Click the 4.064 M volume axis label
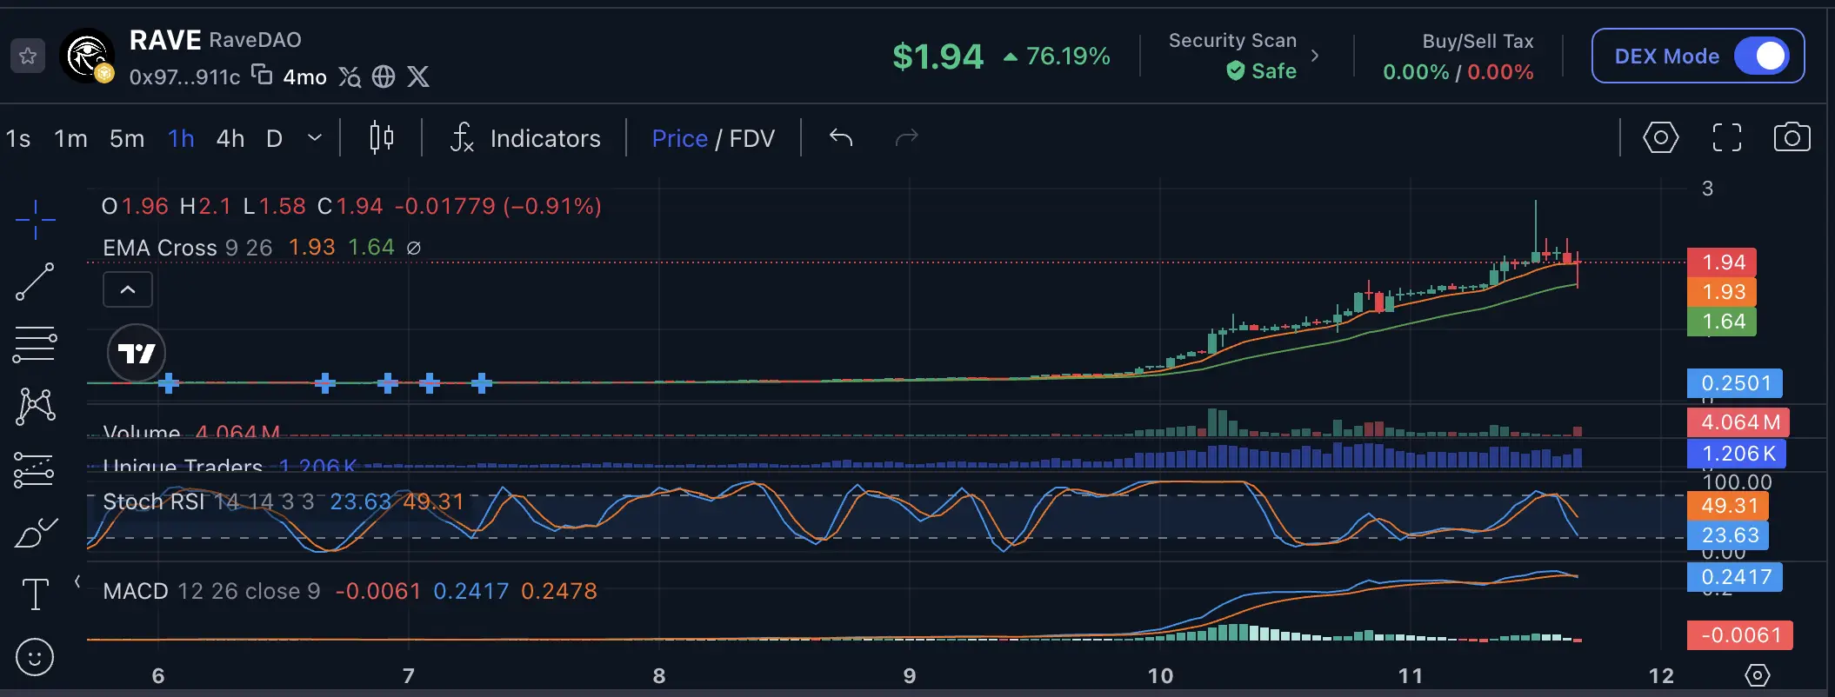 [1738, 422]
